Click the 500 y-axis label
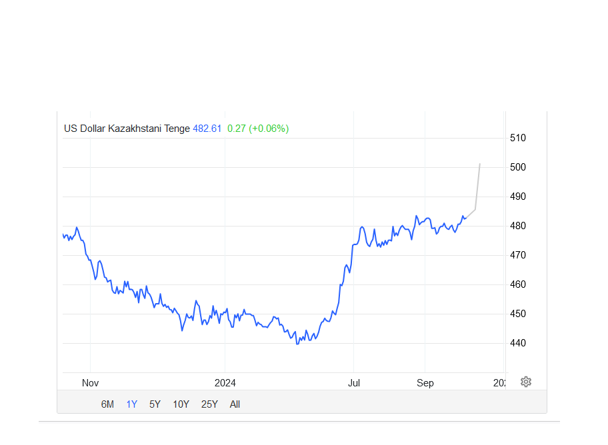This screenshot has width=608, height=445. coord(517,167)
